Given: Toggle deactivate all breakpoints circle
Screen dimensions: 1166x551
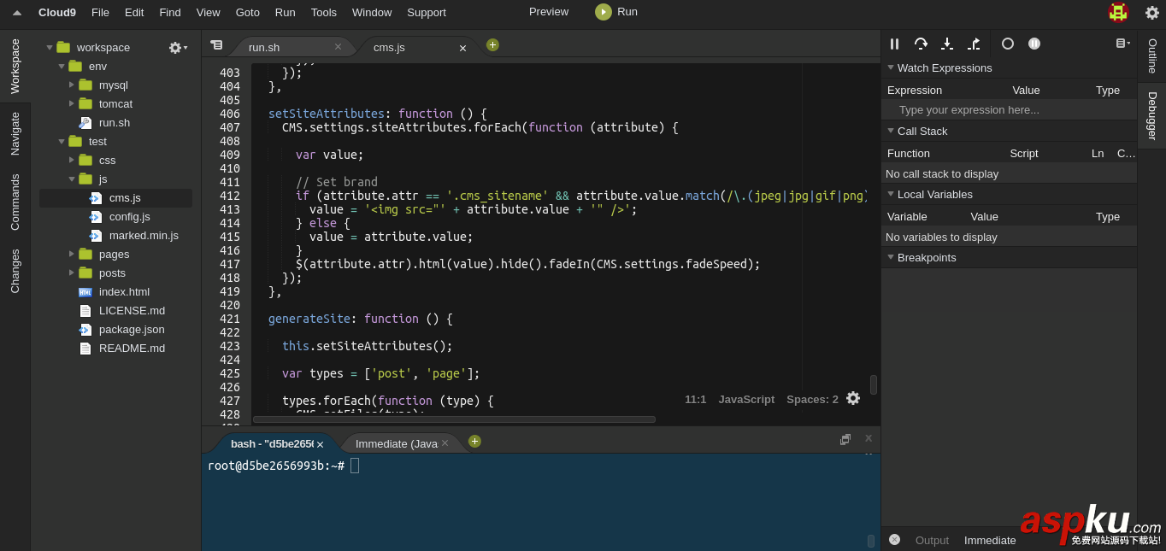Looking at the screenshot, I should [1008, 44].
